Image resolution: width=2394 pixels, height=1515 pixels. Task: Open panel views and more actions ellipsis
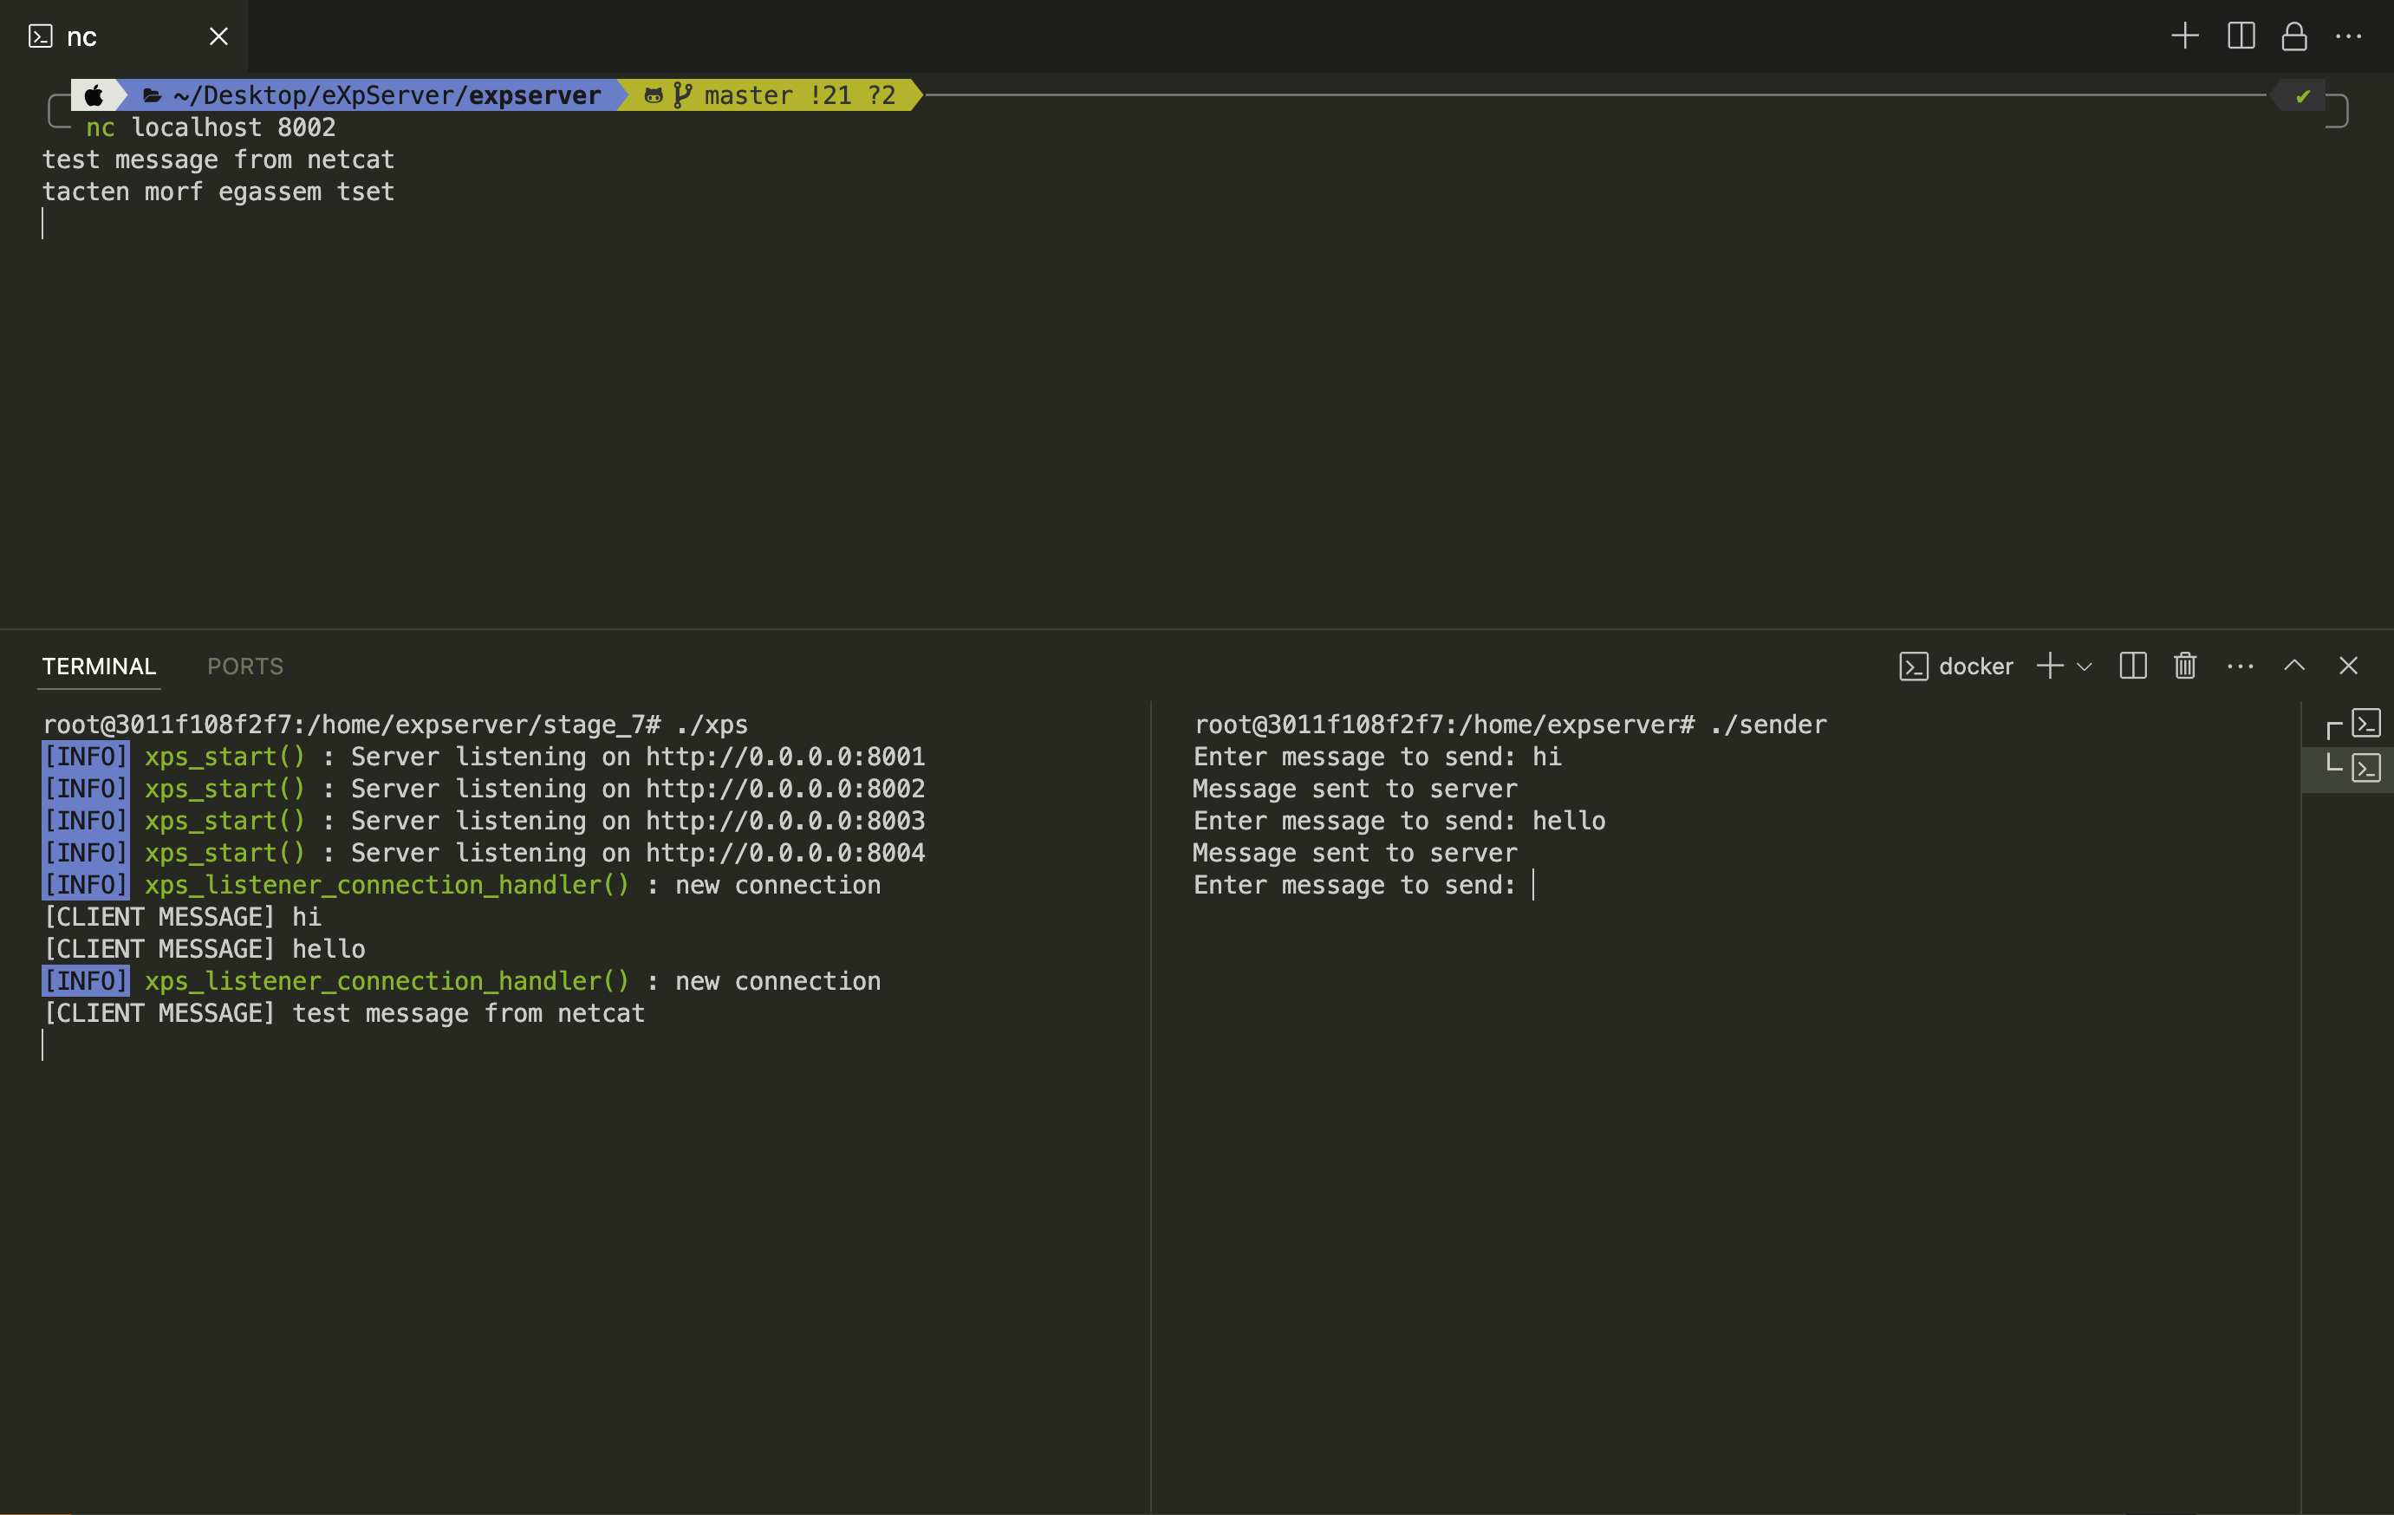(2240, 666)
